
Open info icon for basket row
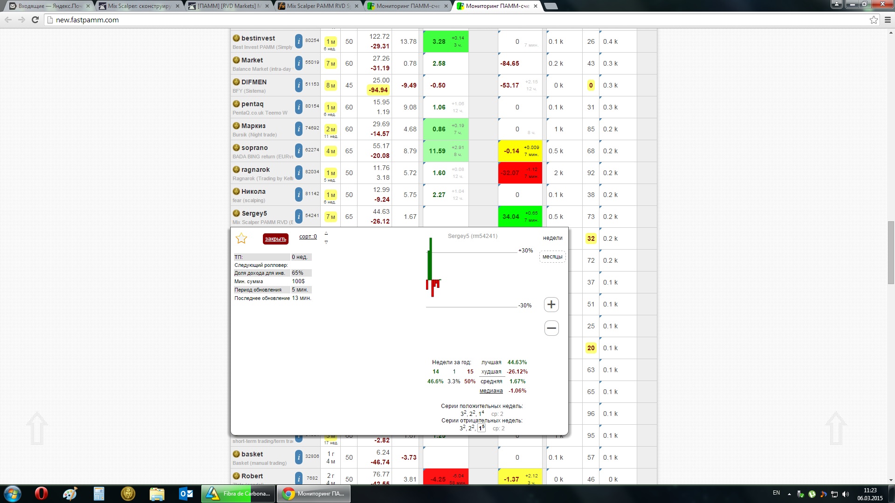[x=299, y=457]
